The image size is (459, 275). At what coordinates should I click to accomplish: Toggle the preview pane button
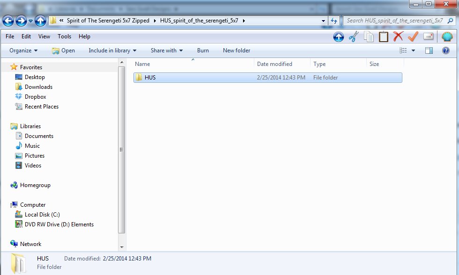(x=429, y=51)
